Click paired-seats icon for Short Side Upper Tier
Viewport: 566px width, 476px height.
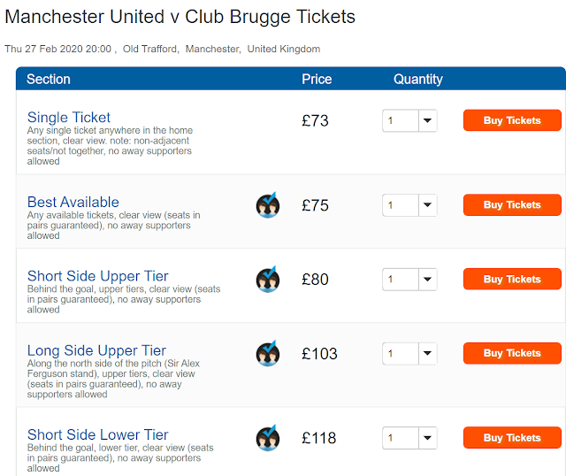click(268, 280)
